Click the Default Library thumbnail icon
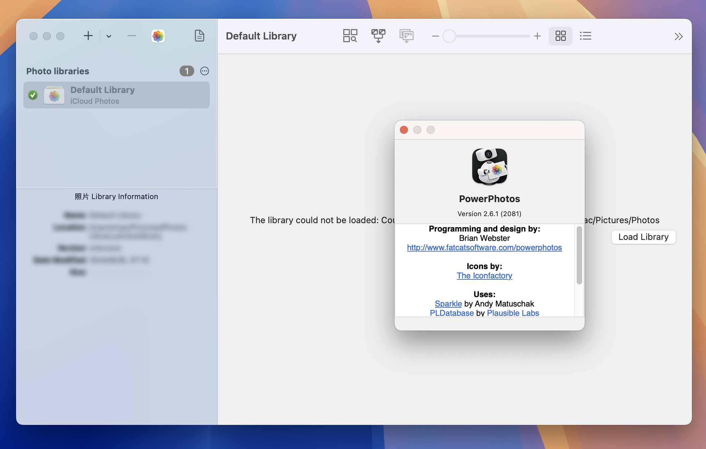Image resolution: width=706 pixels, height=449 pixels. (54, 95)
